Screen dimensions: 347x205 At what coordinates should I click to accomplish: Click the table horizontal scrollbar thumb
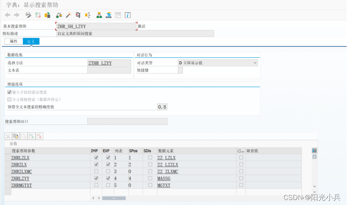[x=114, y=198]
